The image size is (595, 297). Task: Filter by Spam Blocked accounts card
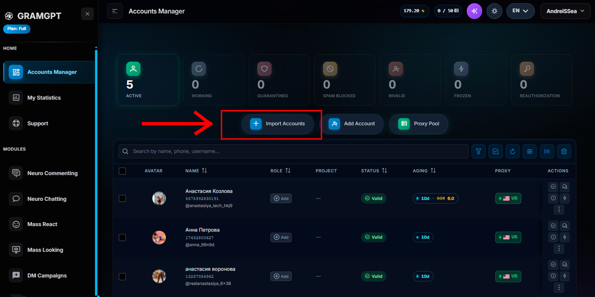(344, 80)
